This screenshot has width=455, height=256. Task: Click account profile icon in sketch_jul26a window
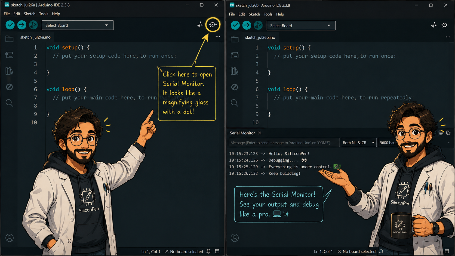tap(10, 238)
